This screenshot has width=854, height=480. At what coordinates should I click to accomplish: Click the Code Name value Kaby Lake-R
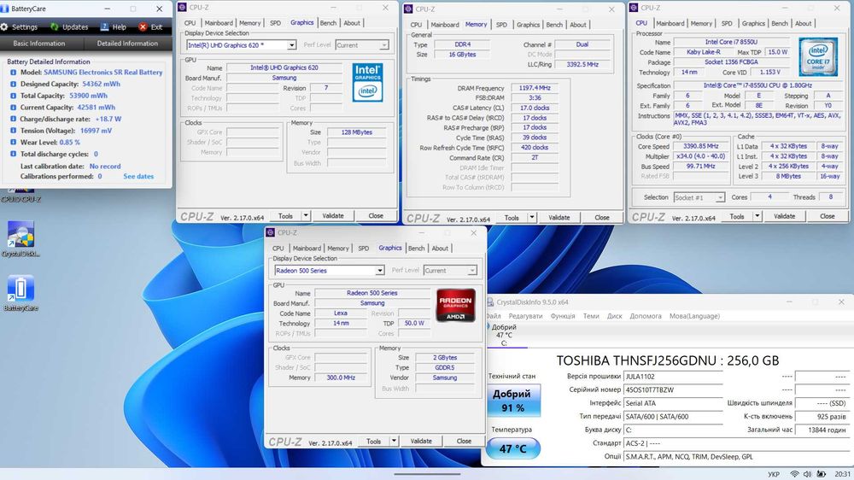pos(703,52)
